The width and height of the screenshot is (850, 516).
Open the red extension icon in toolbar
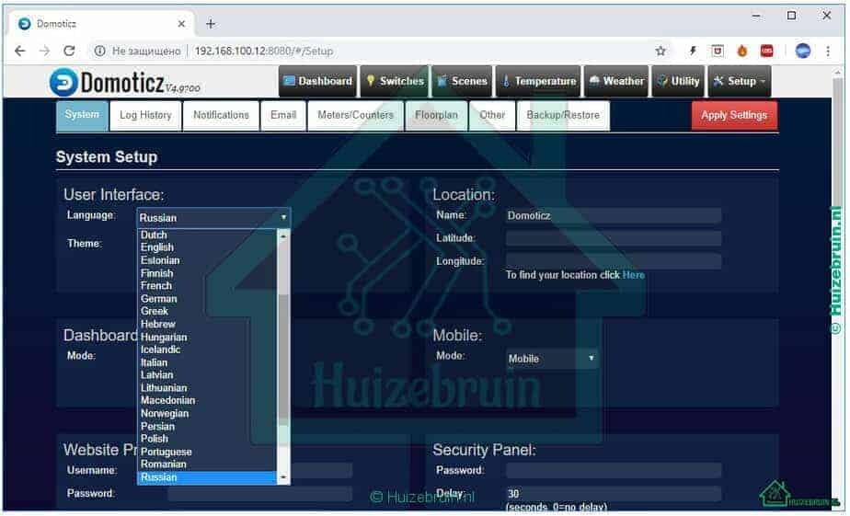pyautogui.click(x=767, y=51)
